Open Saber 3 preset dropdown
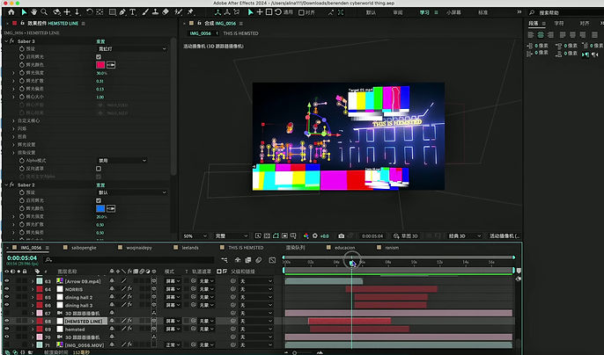Screen dimensions: 604x355 click(130, 48)
